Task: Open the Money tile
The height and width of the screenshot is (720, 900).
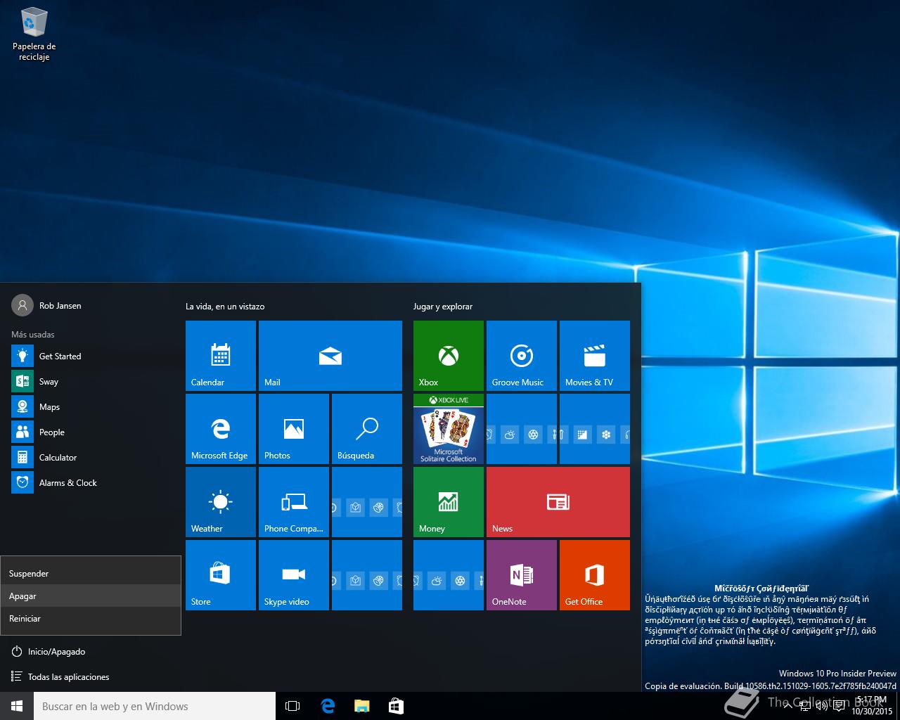Action: [449, 502]
